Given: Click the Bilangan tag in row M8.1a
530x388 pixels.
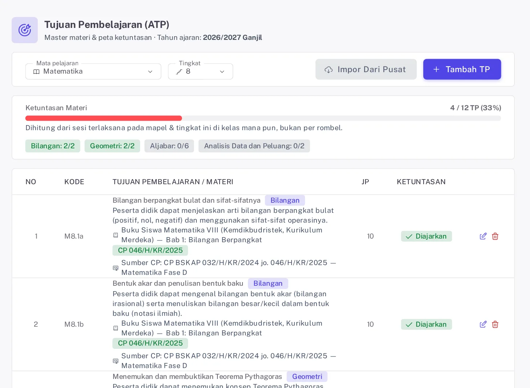Looking at the screenshot, I should click(x=285, y=200).
